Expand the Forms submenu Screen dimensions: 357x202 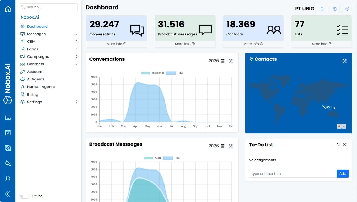point(77,49)
